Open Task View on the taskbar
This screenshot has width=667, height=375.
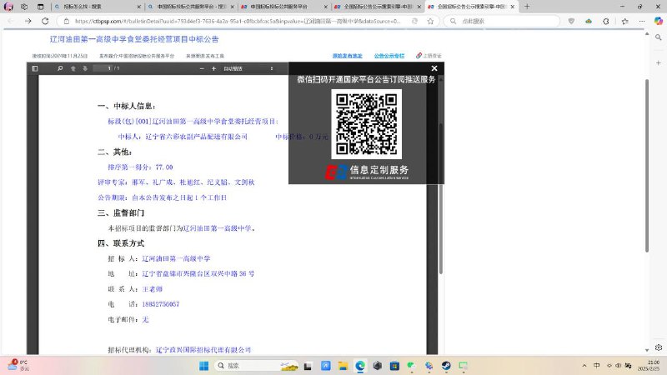[x=308, y=366]
